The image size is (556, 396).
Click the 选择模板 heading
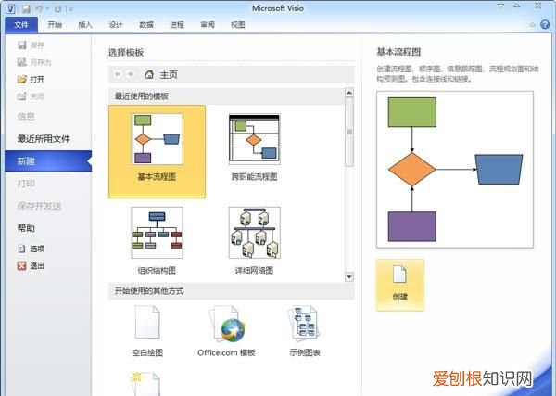(126, 53)
